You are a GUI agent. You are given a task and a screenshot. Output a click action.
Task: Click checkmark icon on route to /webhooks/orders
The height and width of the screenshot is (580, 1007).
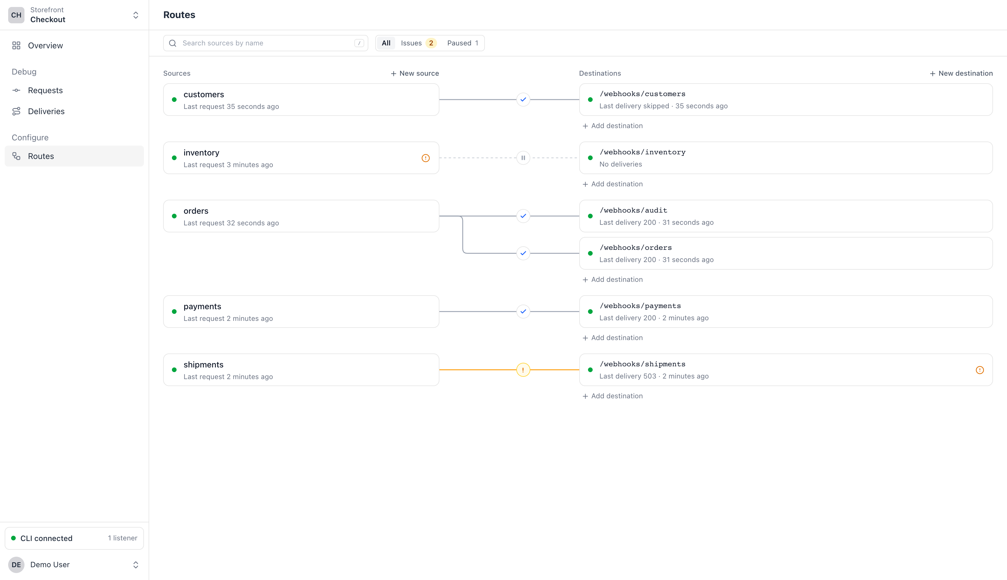coord(523,253)
